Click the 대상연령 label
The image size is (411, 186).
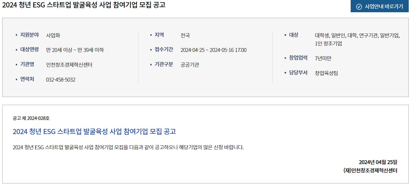pyautogui.click(x=29, y=49)
